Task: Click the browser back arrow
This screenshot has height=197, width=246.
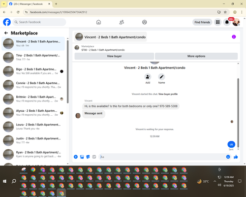Action: click(4, 12)
